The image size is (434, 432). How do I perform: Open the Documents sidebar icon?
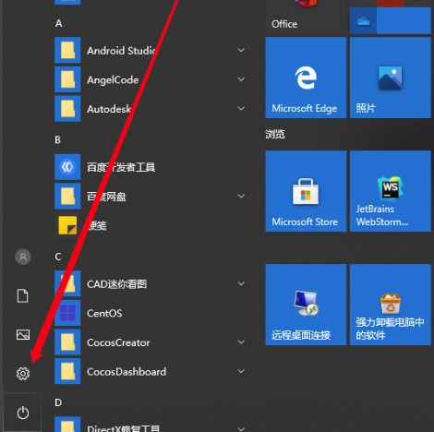click(23, 295)
